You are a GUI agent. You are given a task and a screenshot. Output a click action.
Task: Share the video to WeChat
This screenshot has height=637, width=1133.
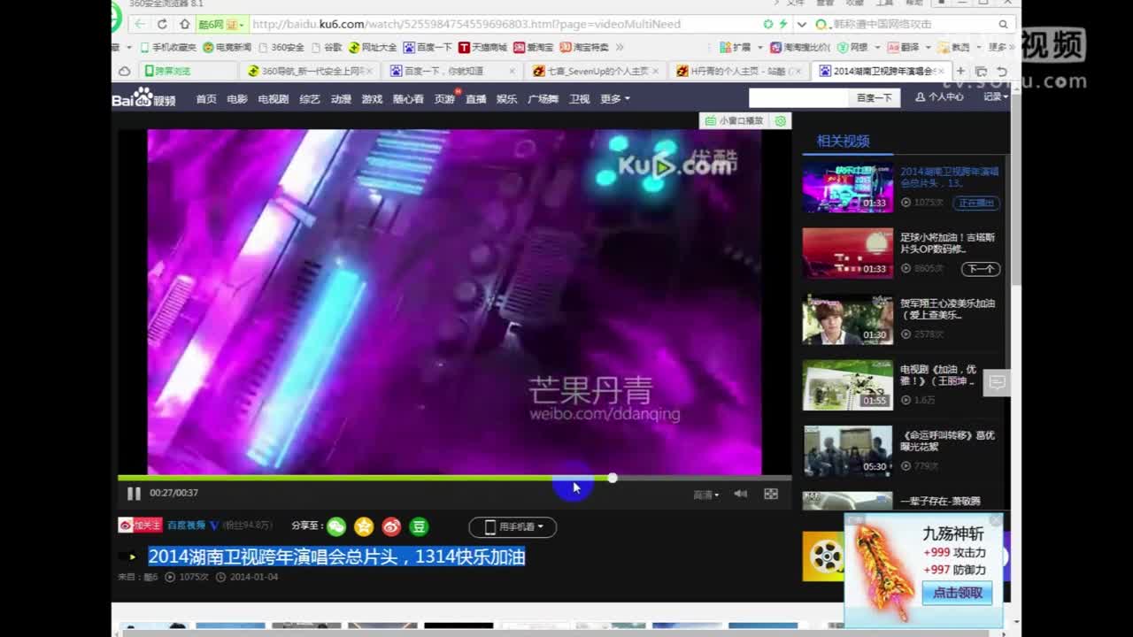point(335,526)
